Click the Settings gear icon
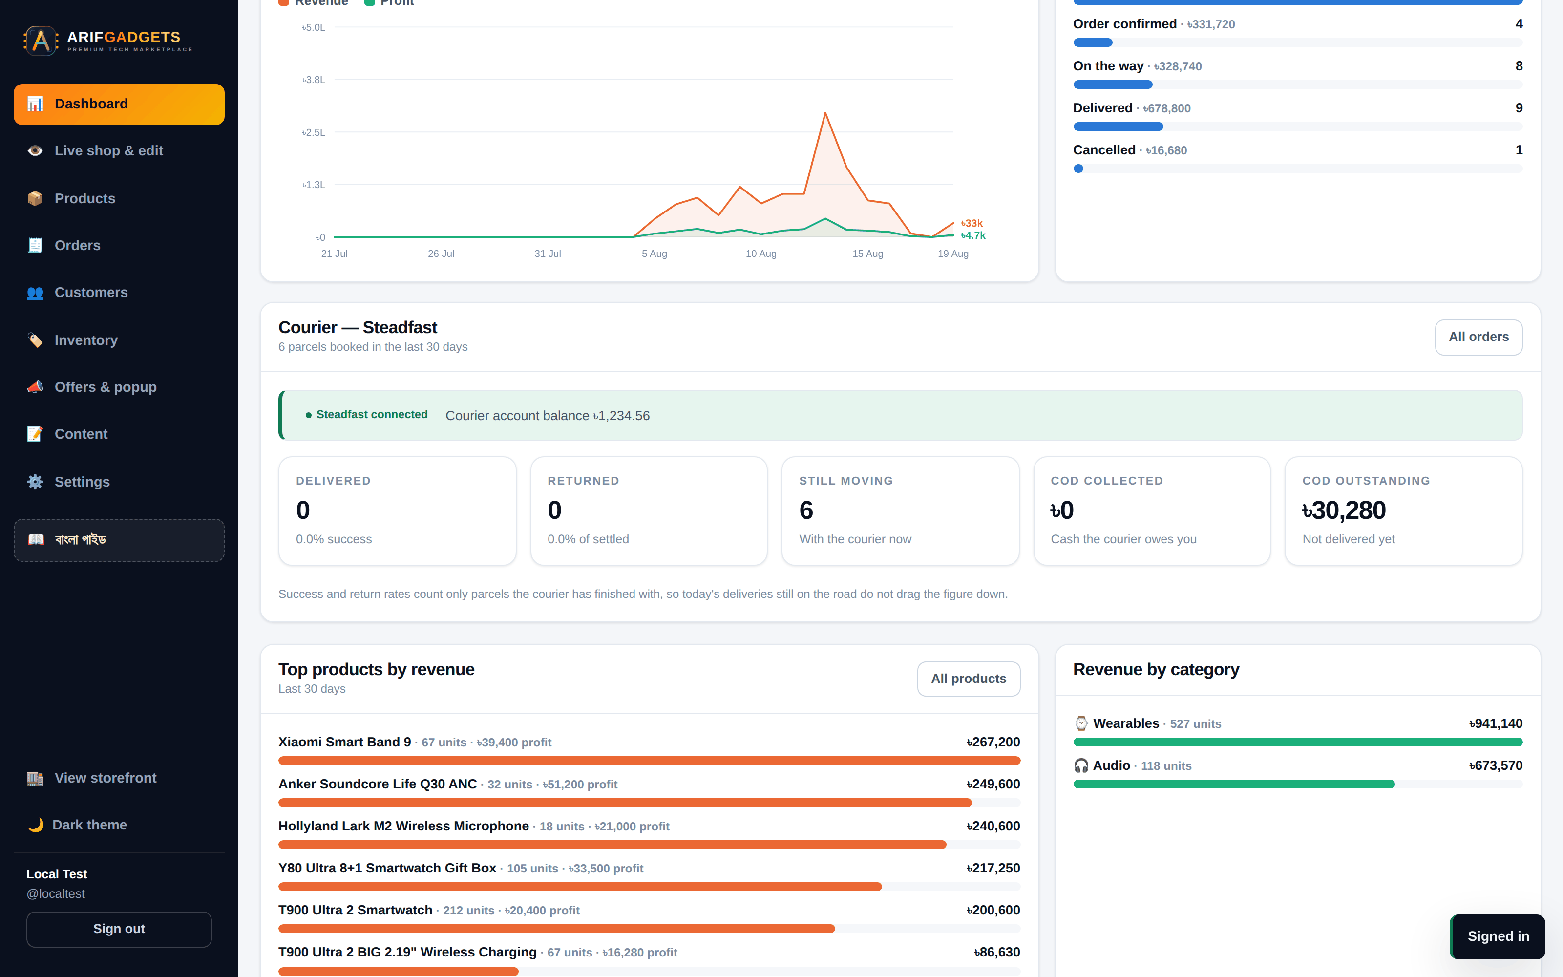The width and height of the screenshot is (1563, 977). coord(35,482)
